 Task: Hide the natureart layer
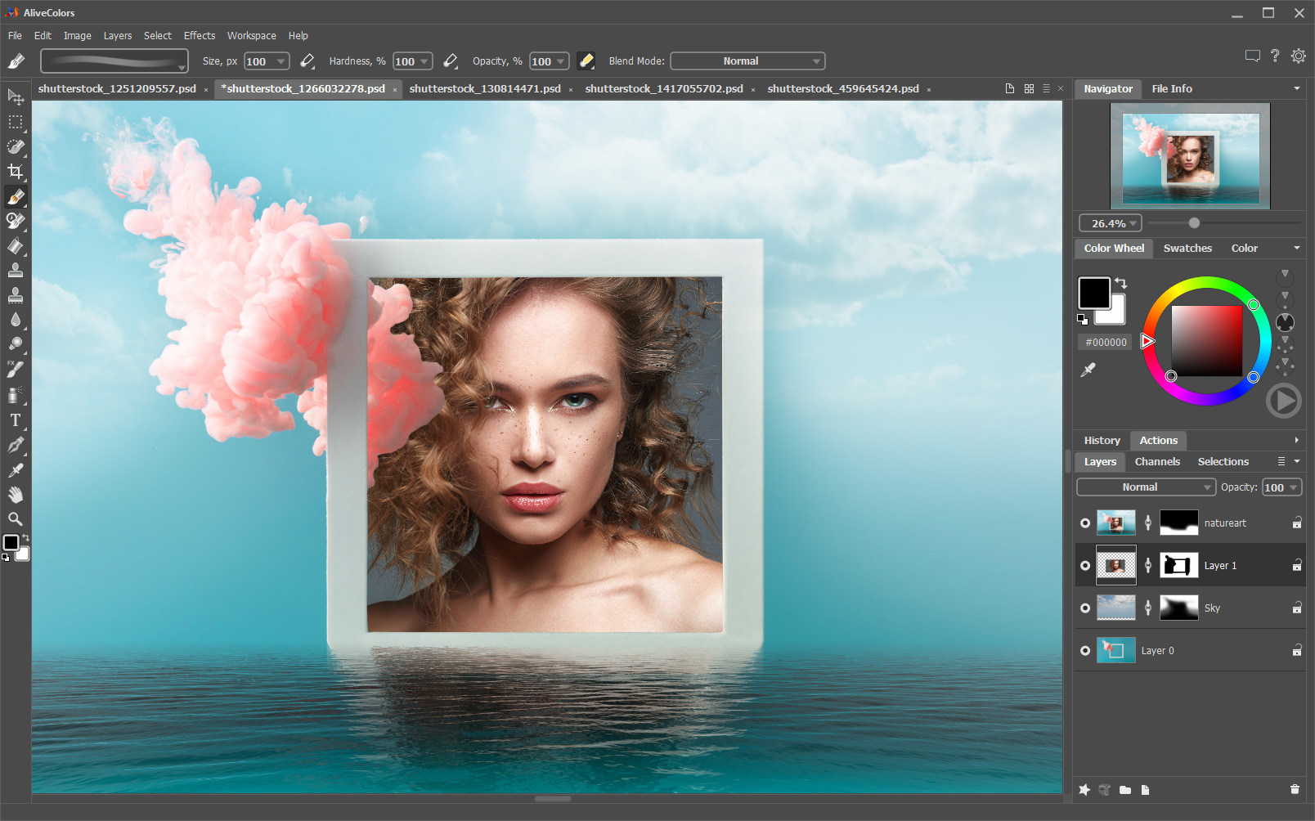(1085, 523)
